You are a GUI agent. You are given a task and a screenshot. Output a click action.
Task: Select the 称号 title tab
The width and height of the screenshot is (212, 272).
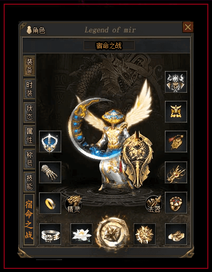click(29, 159)
